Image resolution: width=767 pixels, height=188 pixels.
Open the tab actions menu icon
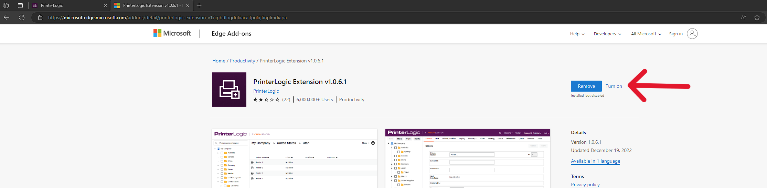coord(20,5)
